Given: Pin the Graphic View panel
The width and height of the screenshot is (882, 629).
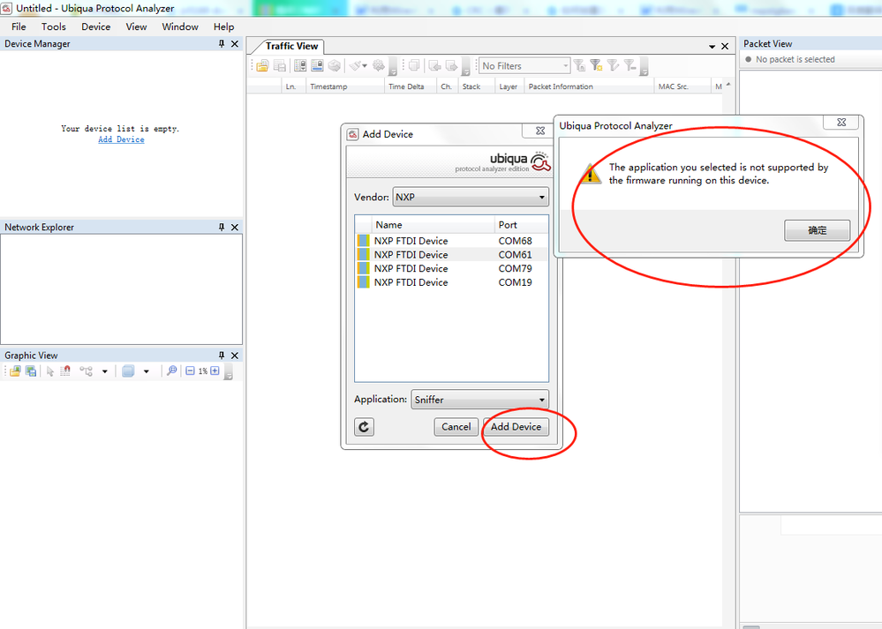Looking at the screenshot, I should tap(222, 356).
